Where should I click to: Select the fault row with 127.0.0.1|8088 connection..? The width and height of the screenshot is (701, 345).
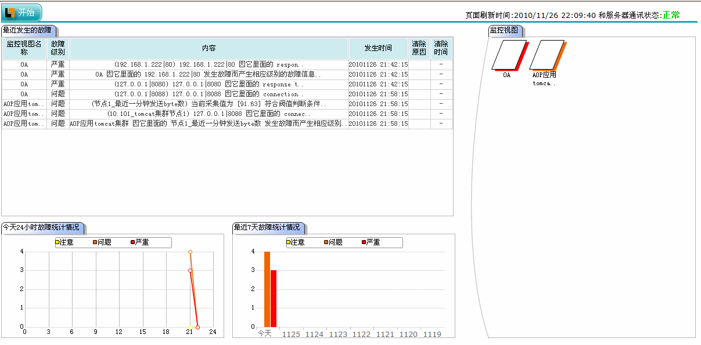coord(227,95)
